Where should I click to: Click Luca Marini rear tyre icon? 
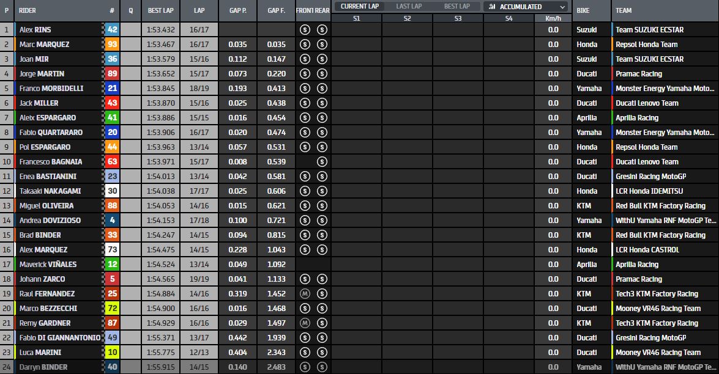pos(322,352)
